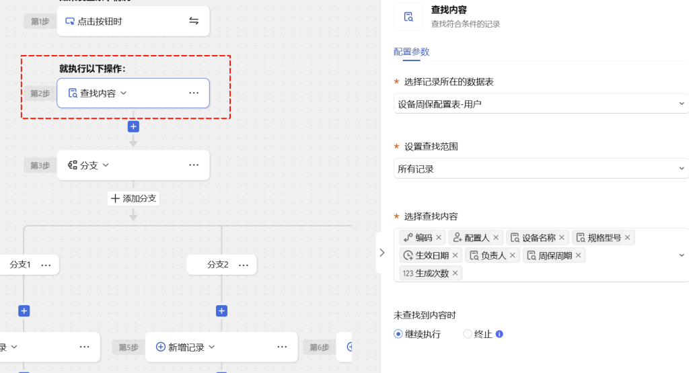Collapse the right configuration panel with arrow
This screenshot has width=689, height=373.
(x=382, y=253)
